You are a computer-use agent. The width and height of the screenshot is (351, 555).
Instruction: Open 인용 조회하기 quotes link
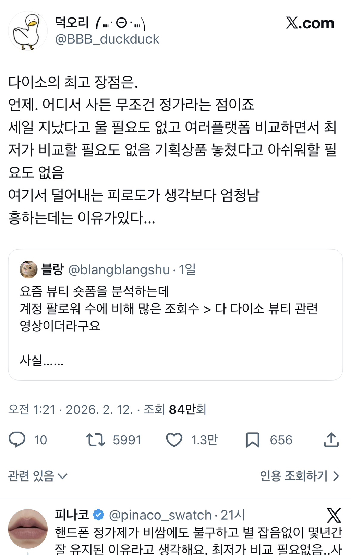tap(300, 476)
